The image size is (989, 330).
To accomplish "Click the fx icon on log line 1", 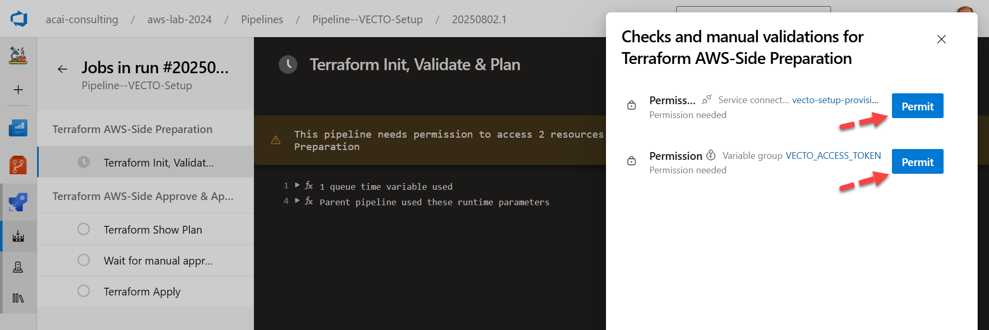I will (x=309, y=185).
